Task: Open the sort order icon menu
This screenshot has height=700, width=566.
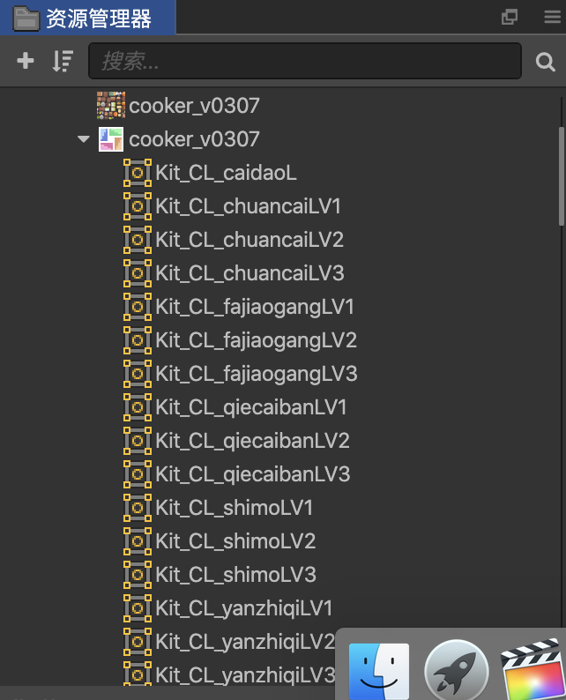Action: [63, 61]
